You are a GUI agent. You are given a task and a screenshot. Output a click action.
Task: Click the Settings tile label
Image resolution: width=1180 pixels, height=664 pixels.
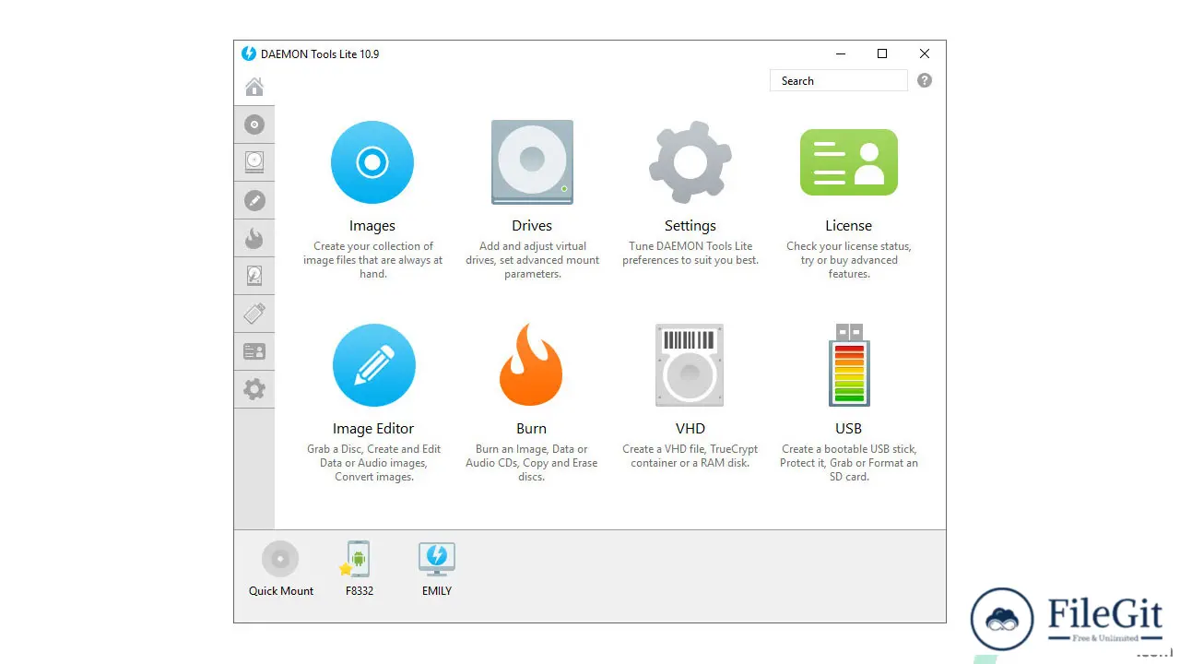(x=690, y=226)
